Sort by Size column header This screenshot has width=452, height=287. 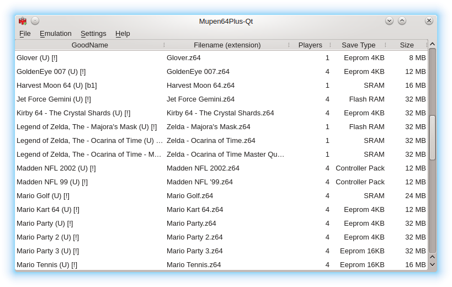[407, 45]
